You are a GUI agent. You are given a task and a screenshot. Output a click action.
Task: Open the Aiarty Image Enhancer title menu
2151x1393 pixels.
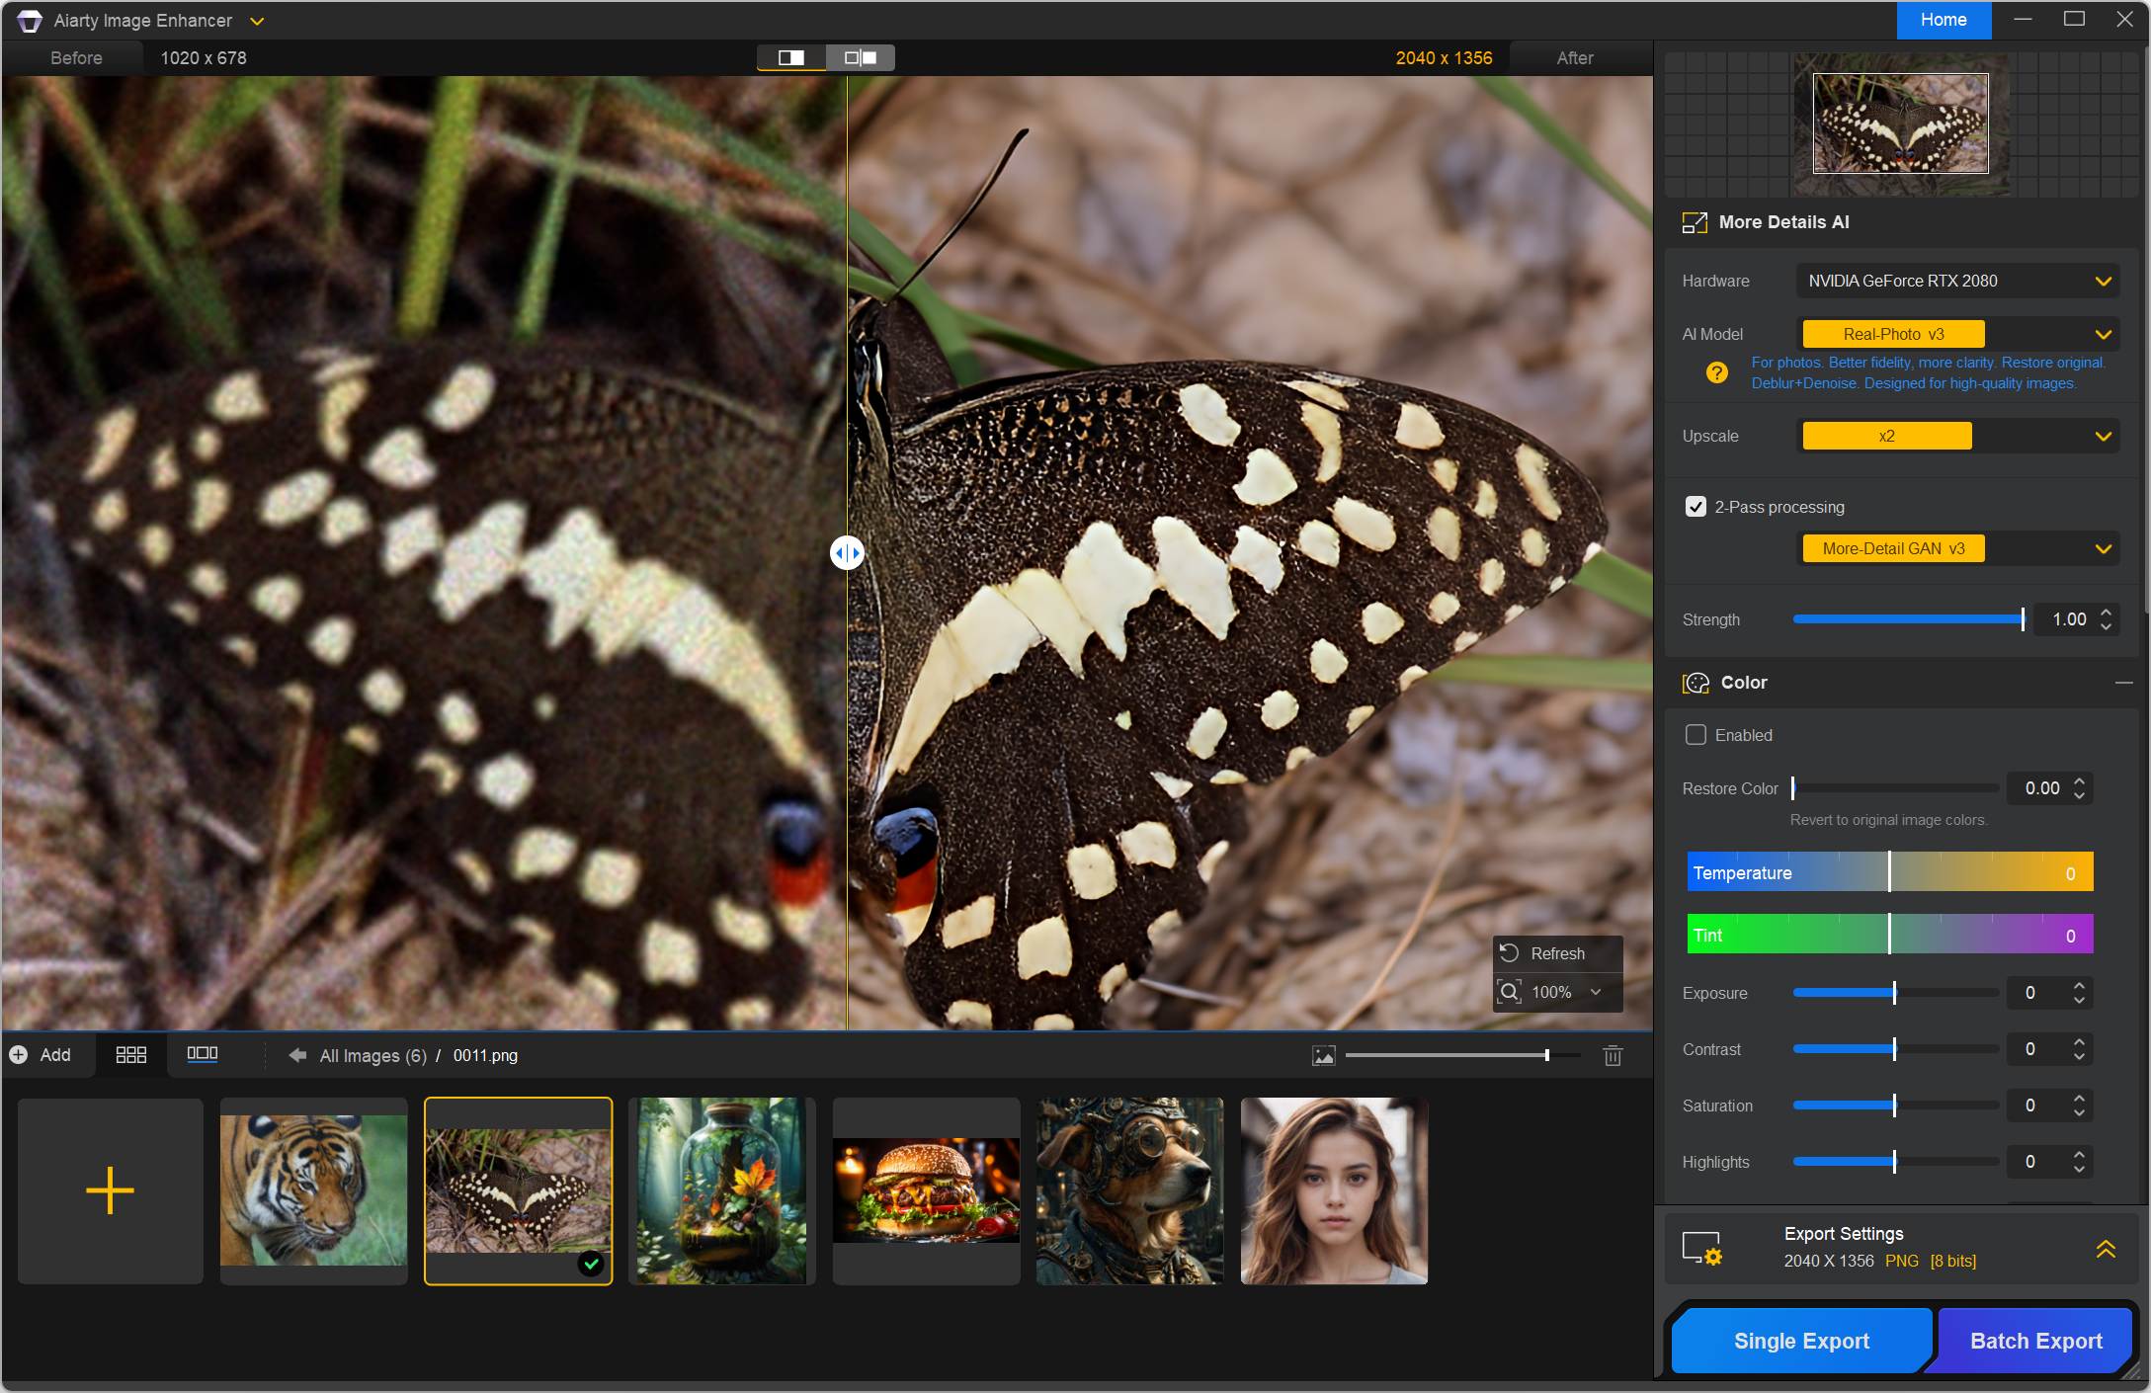[x=257, y=21]
